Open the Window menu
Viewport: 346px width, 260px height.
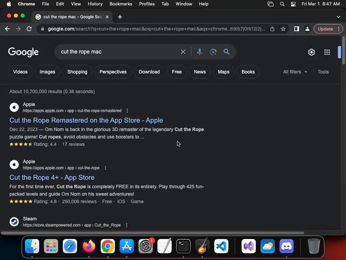pos(184,4)
